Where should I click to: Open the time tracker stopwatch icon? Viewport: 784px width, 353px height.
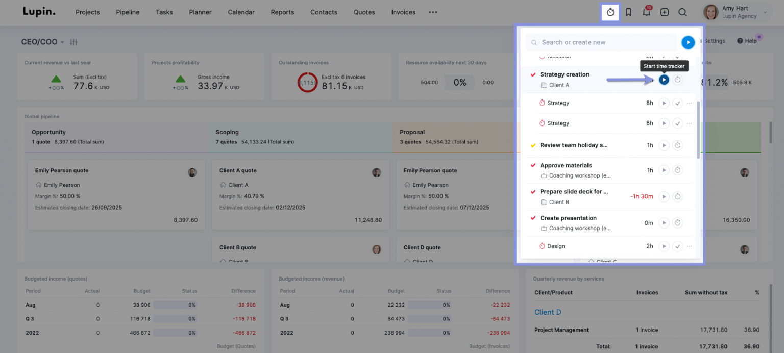tap(610, 12)
